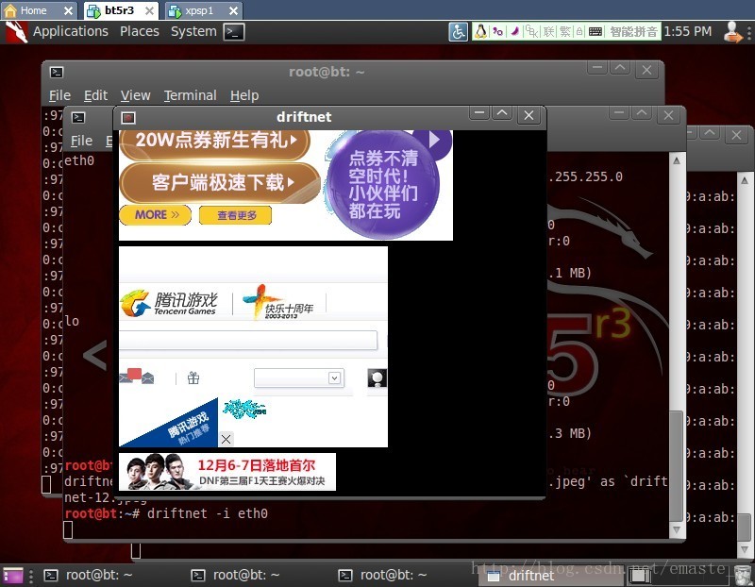Click the GBK charset icon
The height and width of the screenshot is (587, 755).
tap(531, 32)
